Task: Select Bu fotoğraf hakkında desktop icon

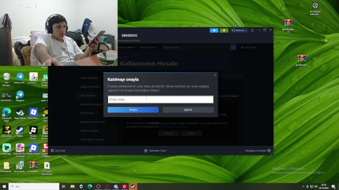Action: tap(315, 9)
